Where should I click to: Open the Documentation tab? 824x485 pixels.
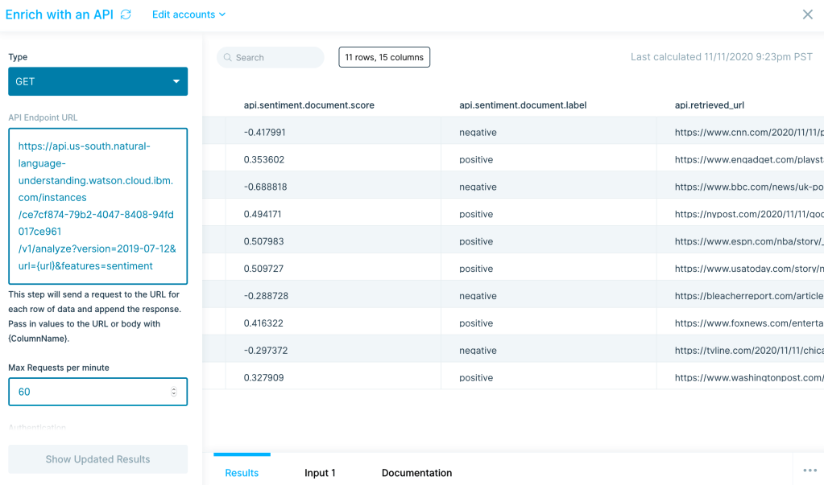[x=416, y=473]
